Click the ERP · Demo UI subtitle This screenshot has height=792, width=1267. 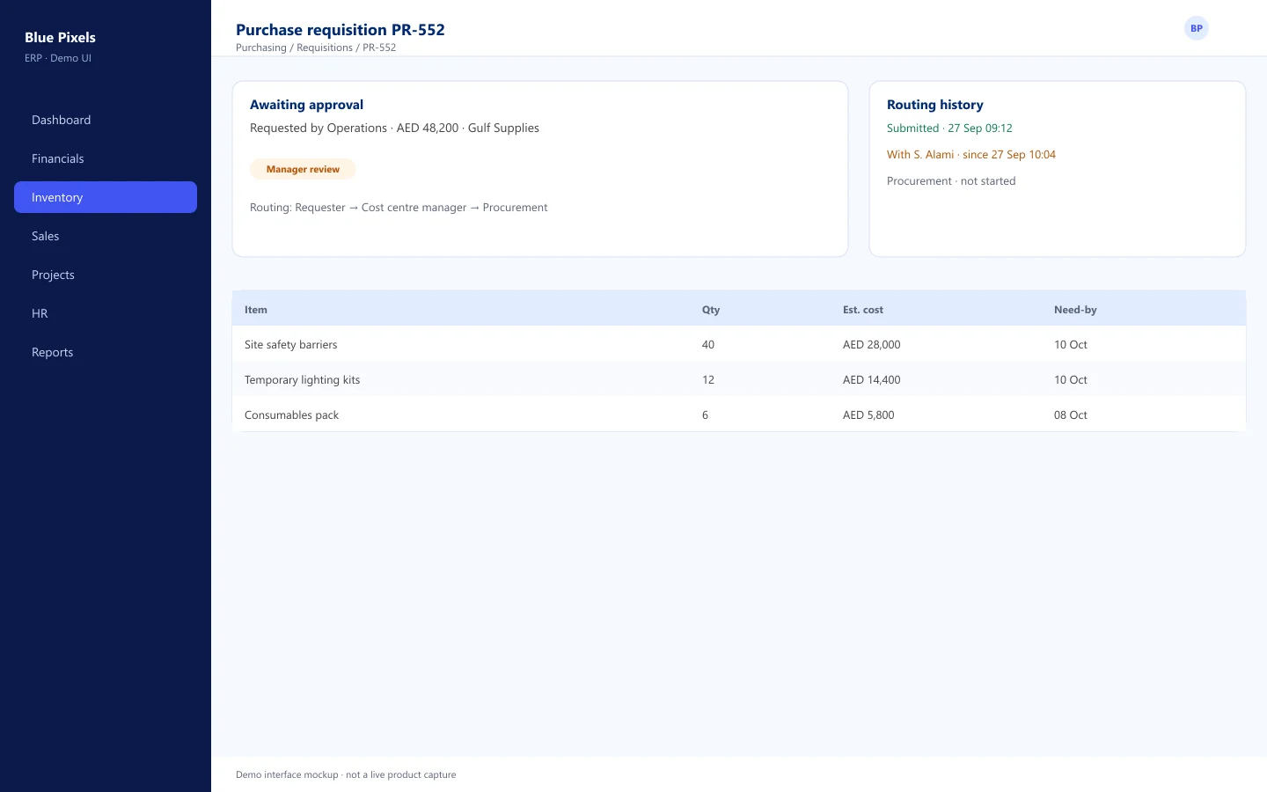58,58
